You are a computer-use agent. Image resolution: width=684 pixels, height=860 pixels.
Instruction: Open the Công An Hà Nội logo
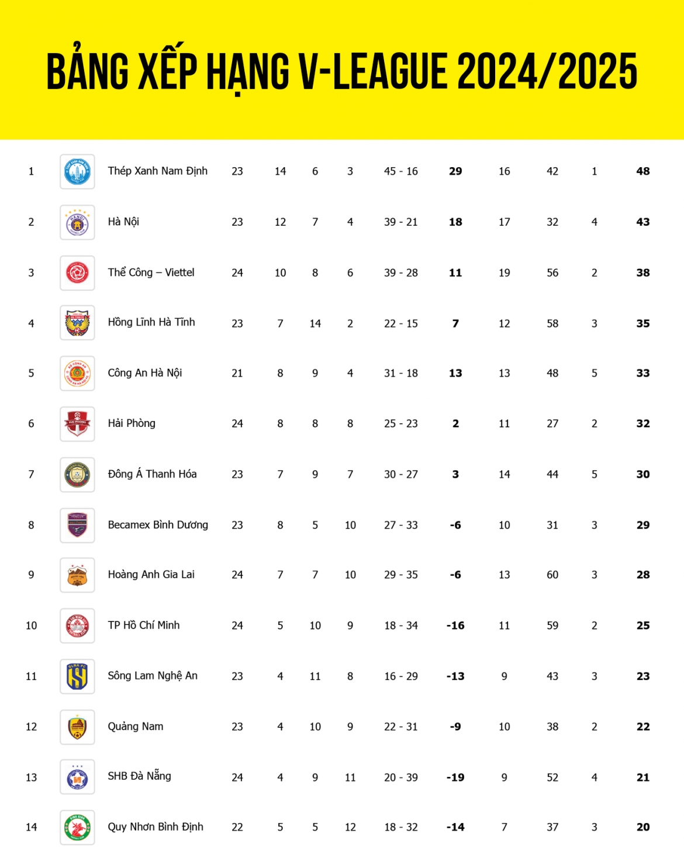tap(77, 373)
